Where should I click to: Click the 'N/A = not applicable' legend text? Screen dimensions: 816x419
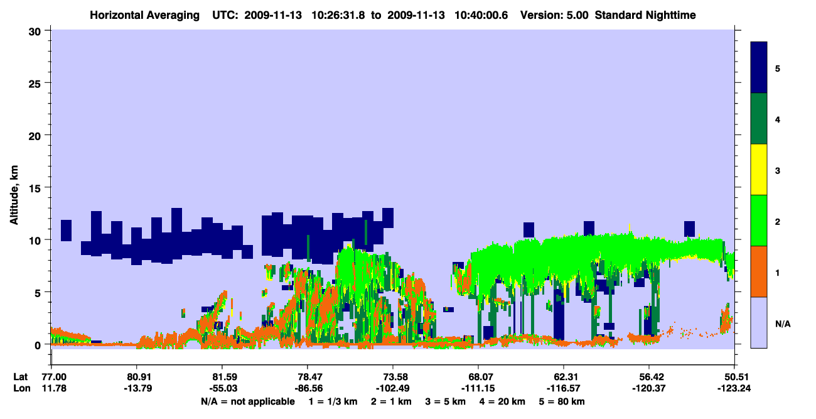point(247,401)
